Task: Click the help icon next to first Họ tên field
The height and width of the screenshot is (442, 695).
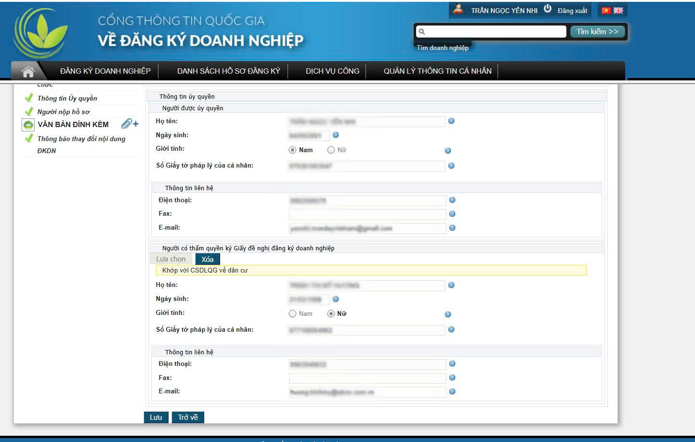Action: [451, 121]
